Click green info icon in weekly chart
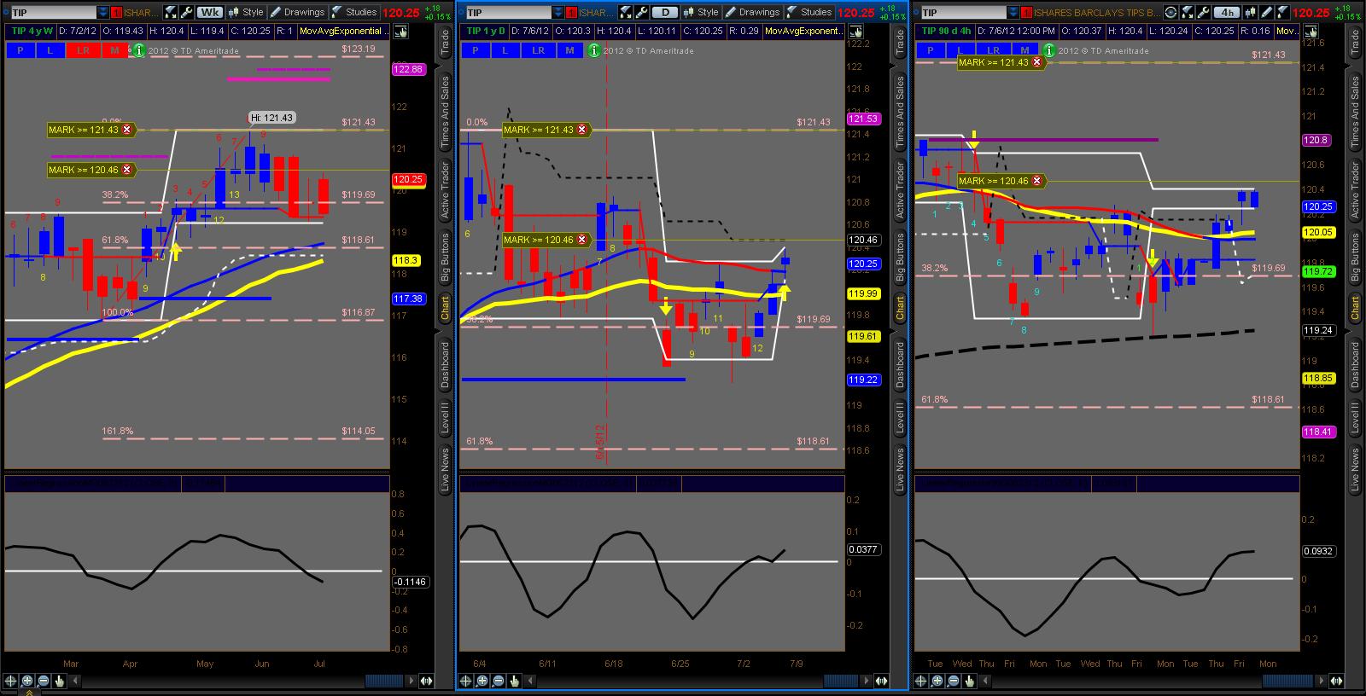The height and width of the screenshot is (696, 1366). point(138,50)
